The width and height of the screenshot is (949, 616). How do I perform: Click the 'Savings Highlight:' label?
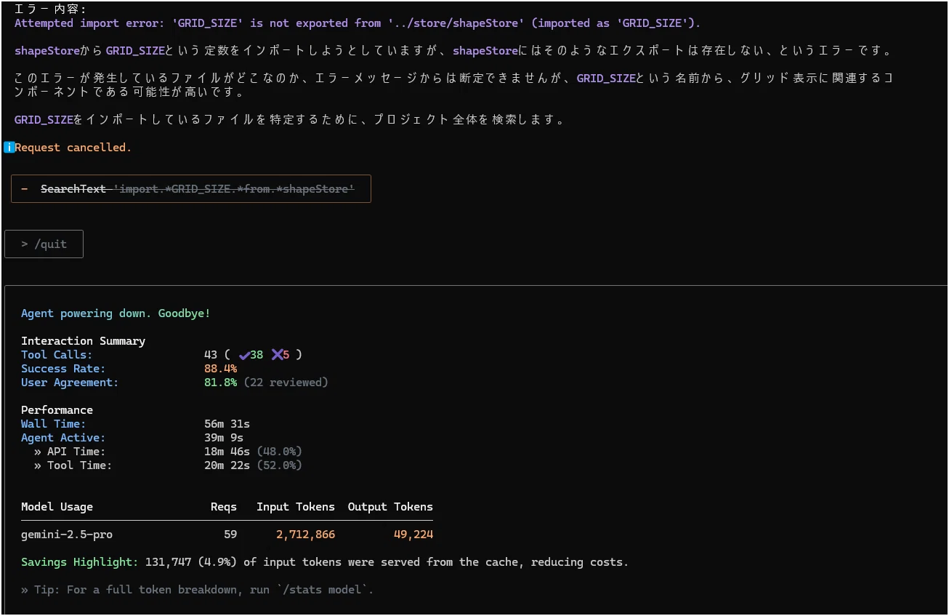click(x=79, y=562)
